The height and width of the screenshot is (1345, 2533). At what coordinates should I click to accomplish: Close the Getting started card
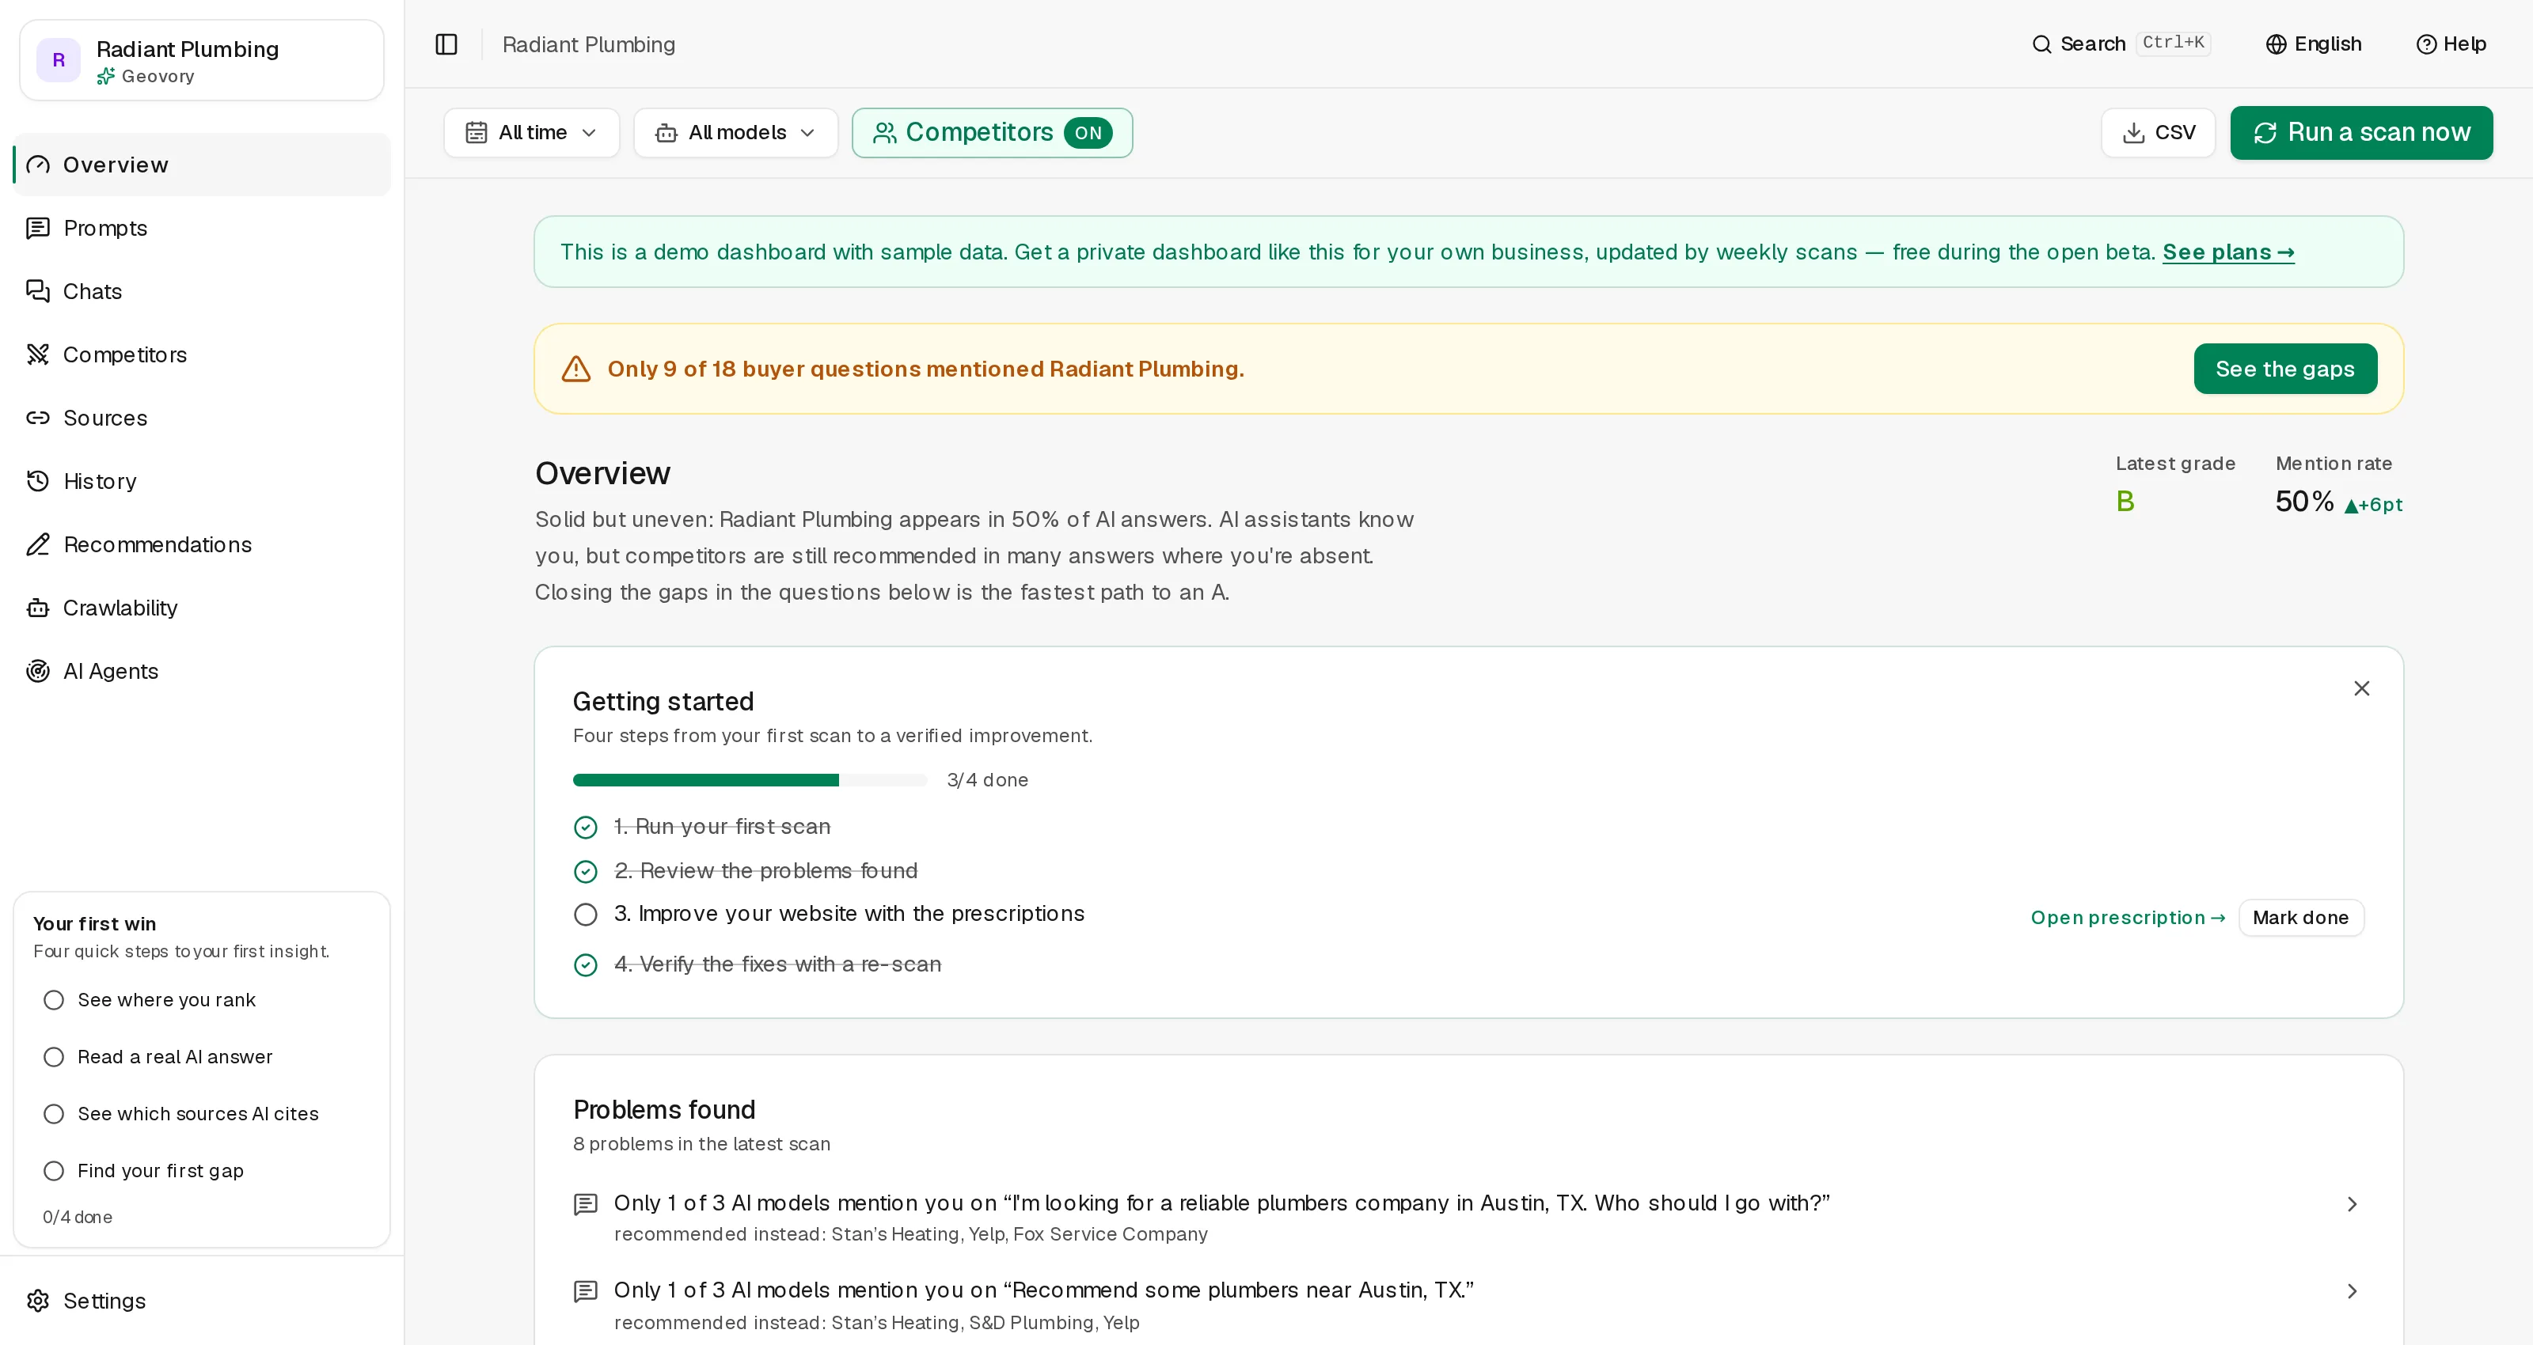tap(2362, 688)
